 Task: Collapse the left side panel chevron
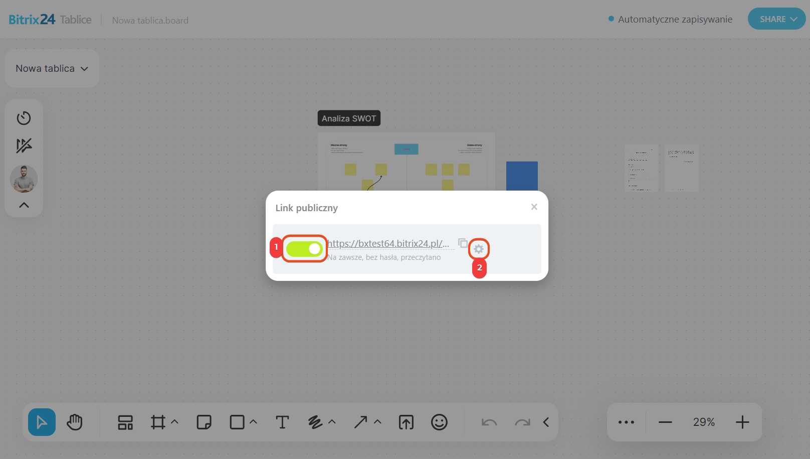pyautogui.click(x=24, y=205)
